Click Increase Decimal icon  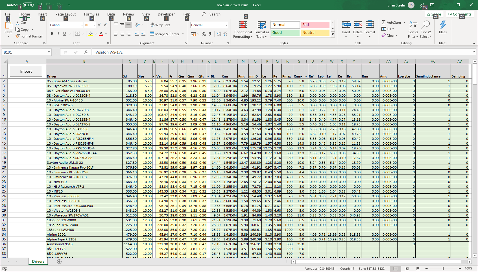[x=219, y=34]
